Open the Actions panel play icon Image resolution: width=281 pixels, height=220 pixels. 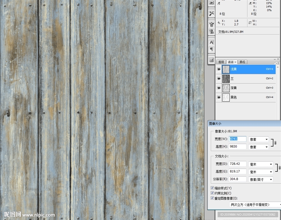click(212, 3)
